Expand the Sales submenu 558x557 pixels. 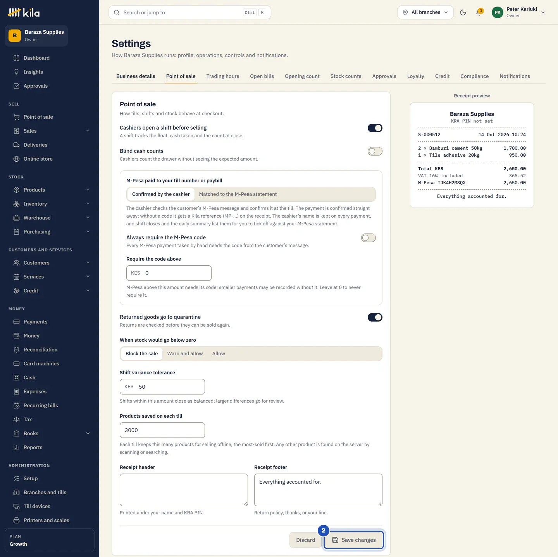coord(88,131)
